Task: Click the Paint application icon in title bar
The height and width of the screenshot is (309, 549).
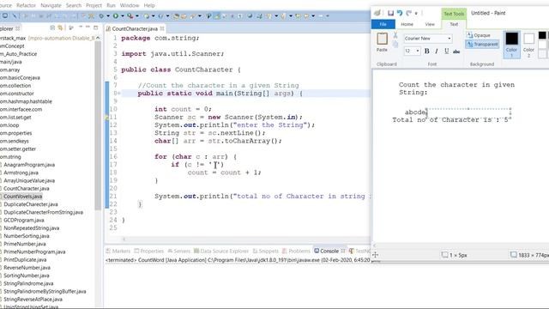Action: pyautogui.click(x=377, y=13)
